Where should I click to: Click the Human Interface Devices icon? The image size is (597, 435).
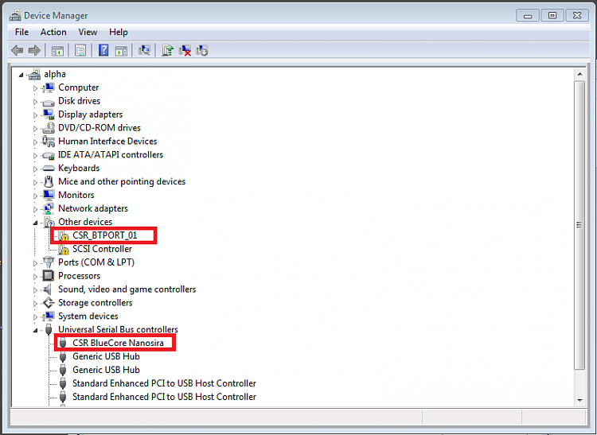point(49,141)
